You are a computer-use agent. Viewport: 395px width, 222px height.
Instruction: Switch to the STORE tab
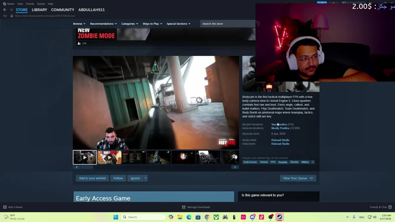click(22, 10)
